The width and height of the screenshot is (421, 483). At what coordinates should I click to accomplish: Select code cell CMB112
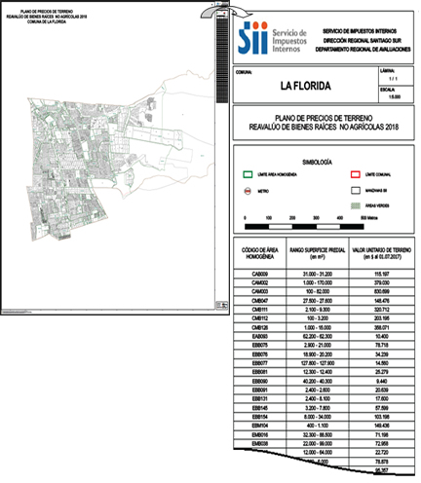pos(260,318)
